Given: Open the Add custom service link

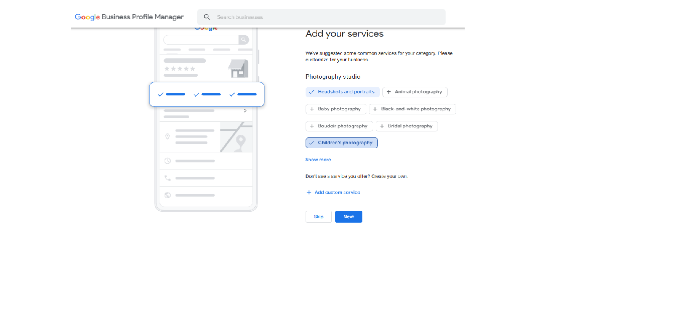Looking at the screenshot, I should (337, 193).
